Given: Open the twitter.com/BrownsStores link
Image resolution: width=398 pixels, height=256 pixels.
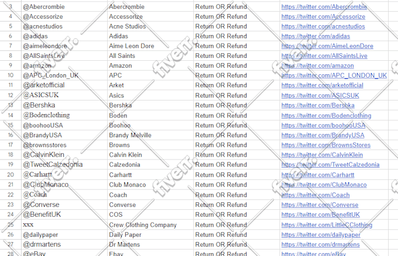Looking at the screenshot, I should (x=325, y=145).
